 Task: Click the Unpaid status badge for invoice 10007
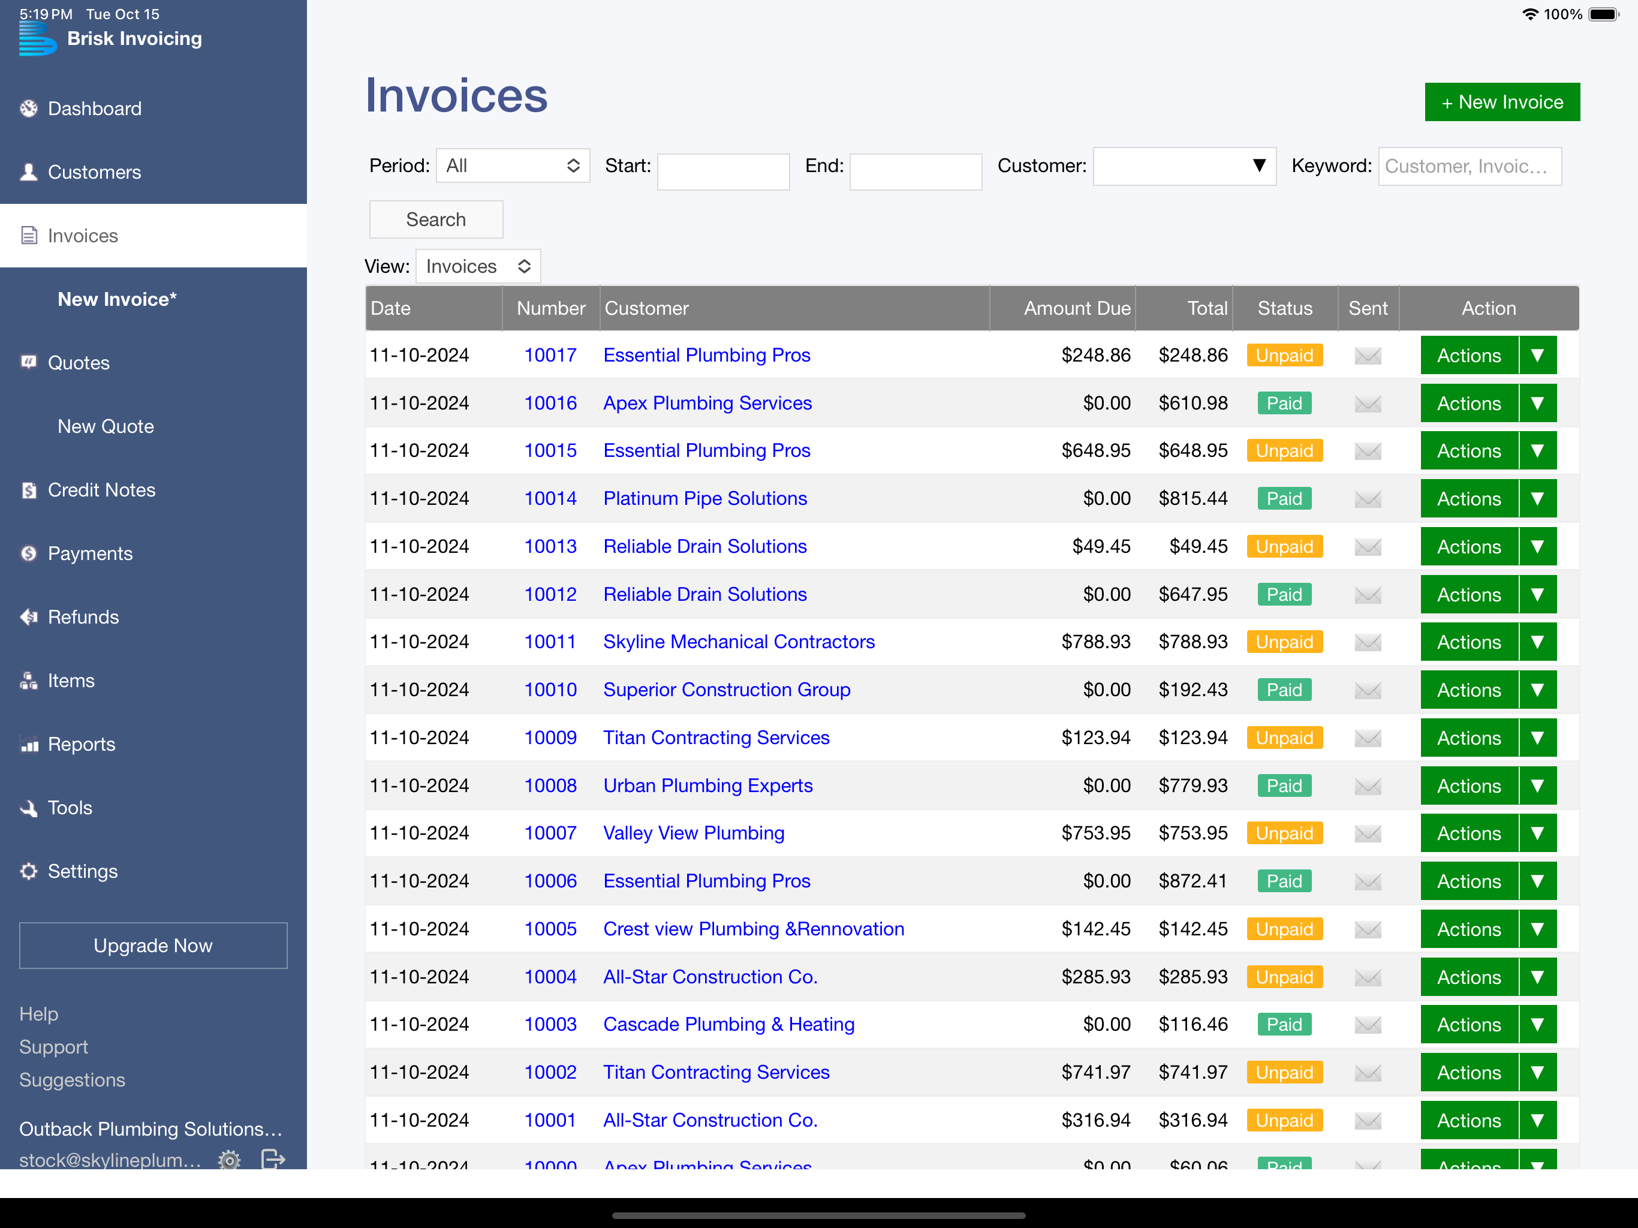pos(1285,834)
